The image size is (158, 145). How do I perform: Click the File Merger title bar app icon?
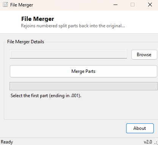coord(5,5)
